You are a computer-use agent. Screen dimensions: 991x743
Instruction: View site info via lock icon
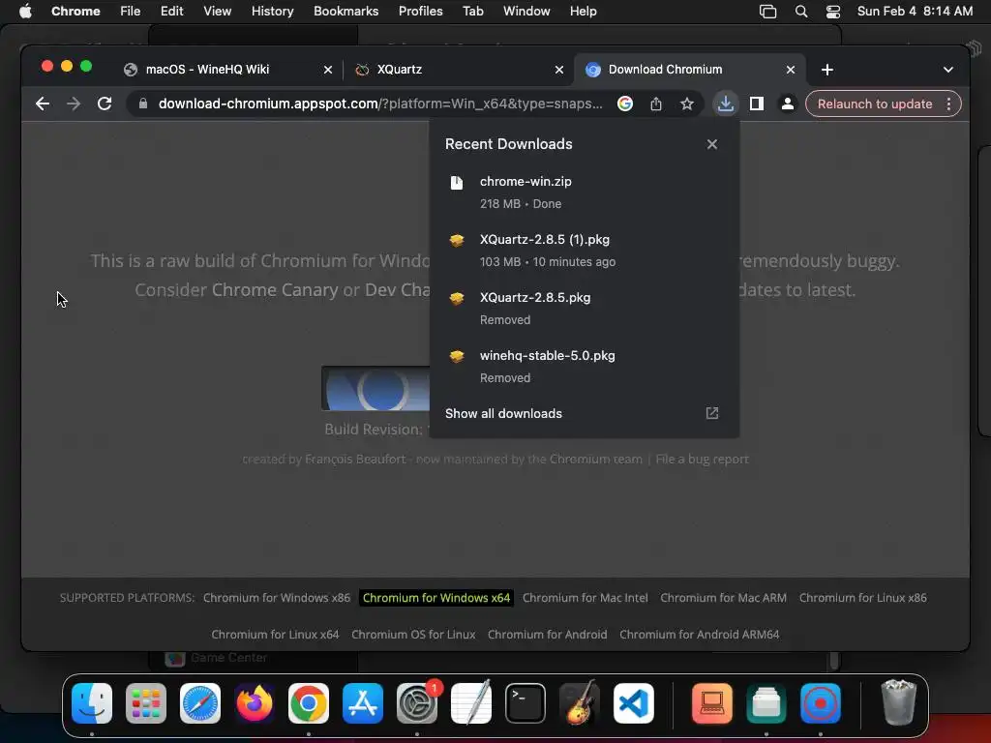click(x=143, y=104)
